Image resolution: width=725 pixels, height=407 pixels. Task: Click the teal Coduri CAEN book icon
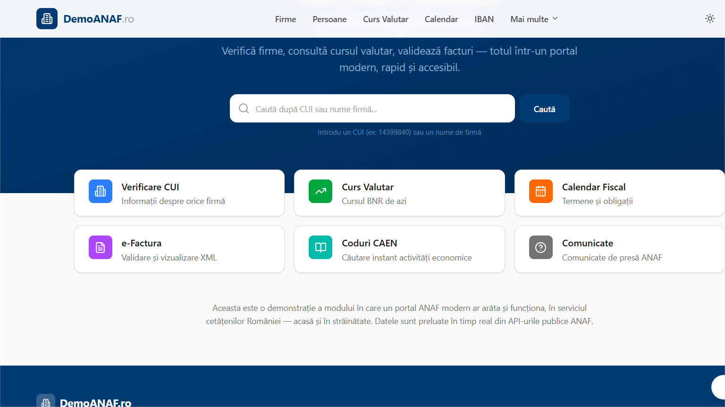click(x=320, y=247)
